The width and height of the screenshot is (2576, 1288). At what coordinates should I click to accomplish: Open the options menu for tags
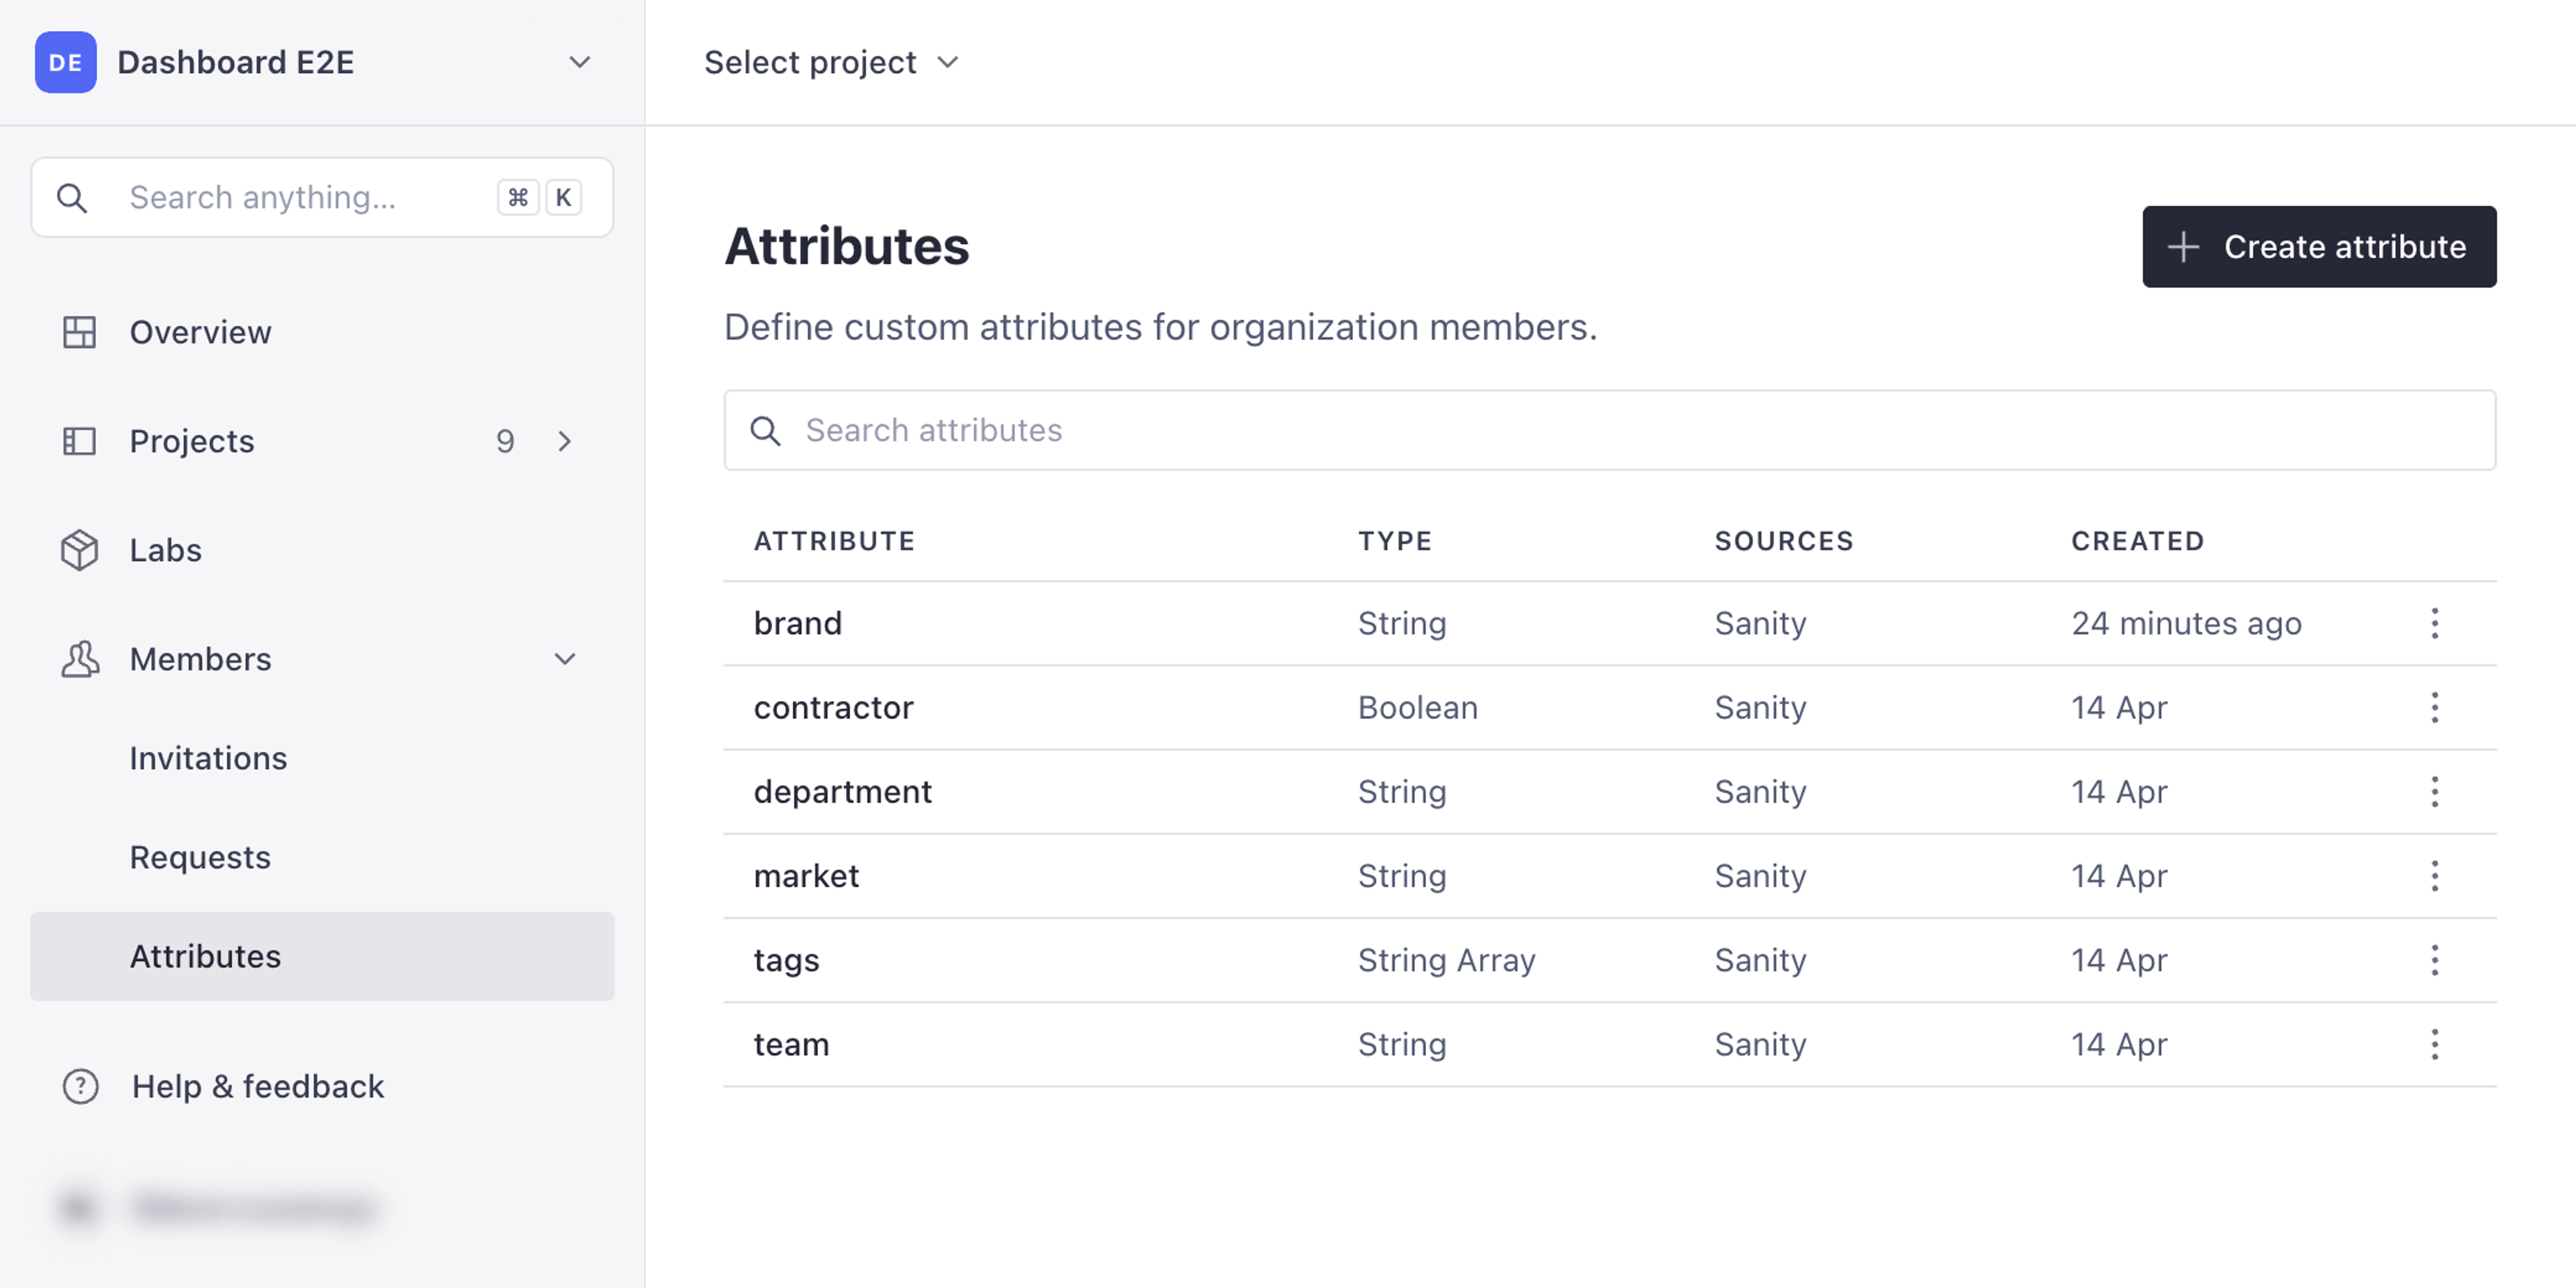coord(2435,960)
